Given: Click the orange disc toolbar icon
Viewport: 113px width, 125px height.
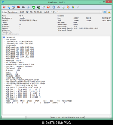Looking at the screenshot, I should (x=68, y=7).
